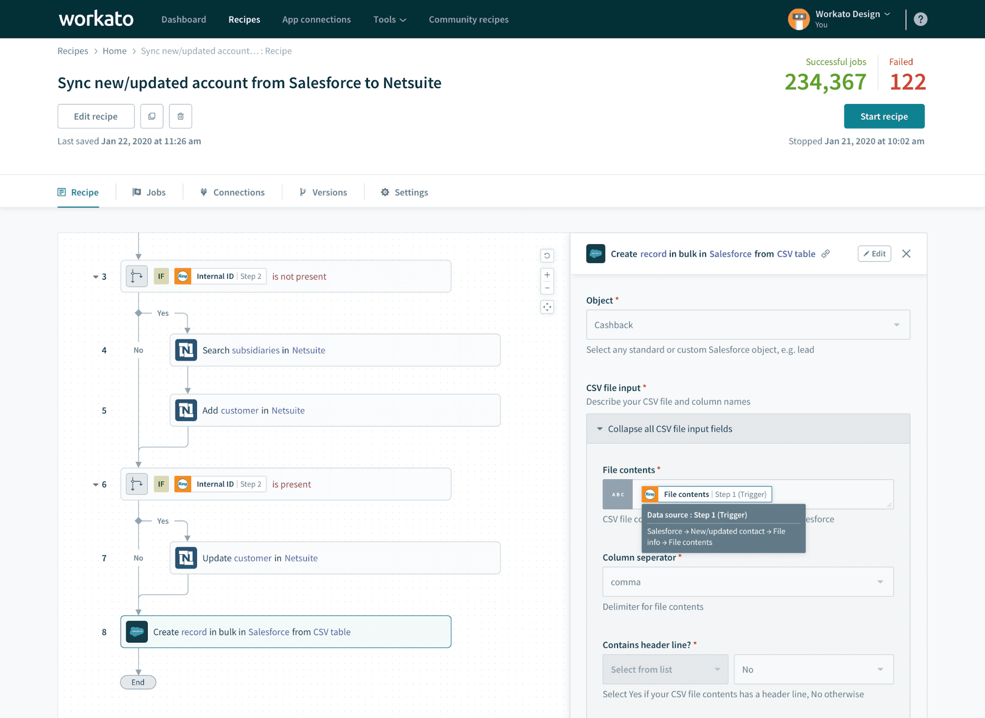The width and height of the screenshot is (985, 718).
Task: Click the successful jobs count 234,367
Action: point(825,82)
